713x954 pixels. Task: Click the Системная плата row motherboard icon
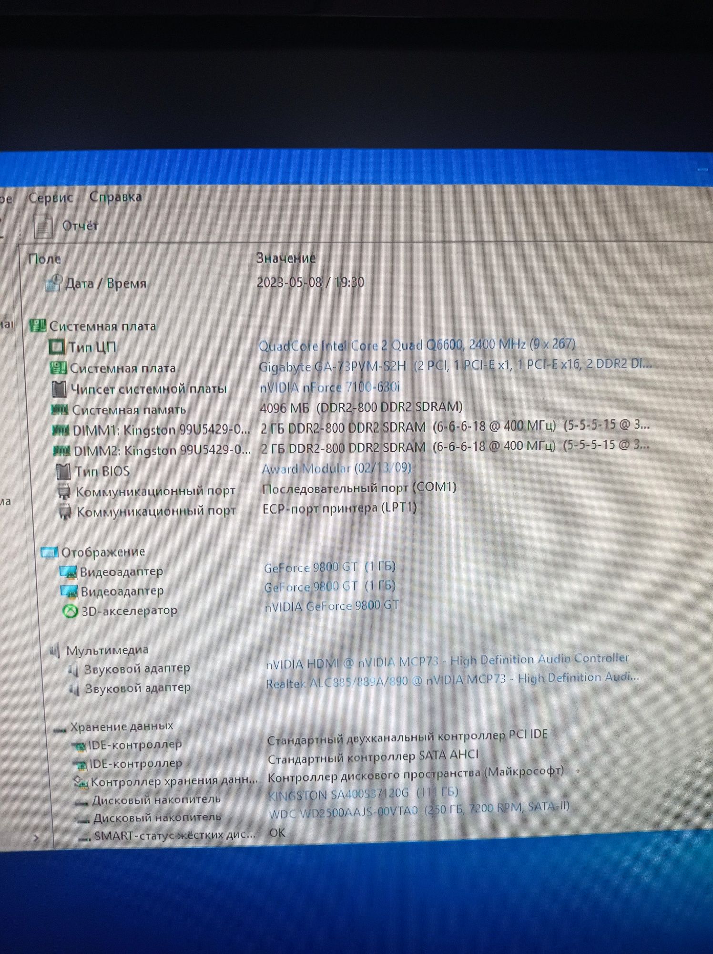pos(58,368)
